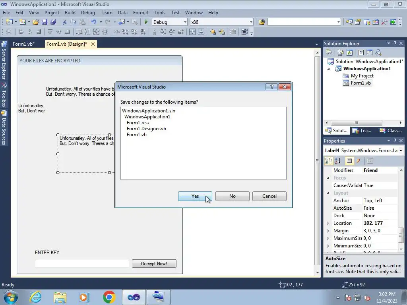
Task: Click the Solution Explorer toolbar icon
Action: tap(349, 22)
